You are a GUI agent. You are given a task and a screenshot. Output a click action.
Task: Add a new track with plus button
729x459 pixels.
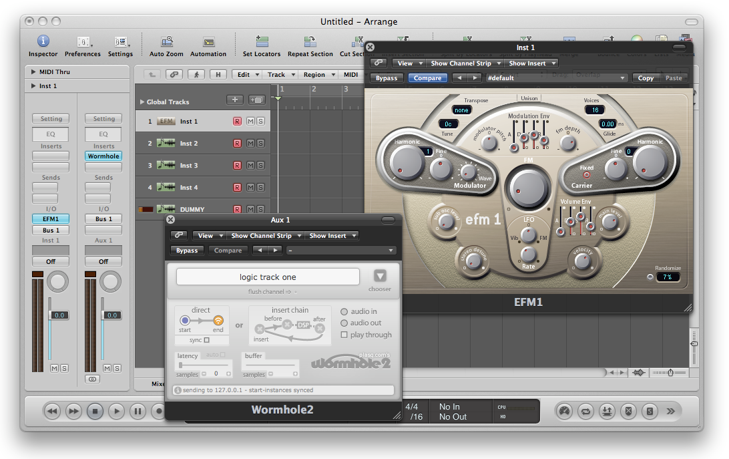(235, 100)
